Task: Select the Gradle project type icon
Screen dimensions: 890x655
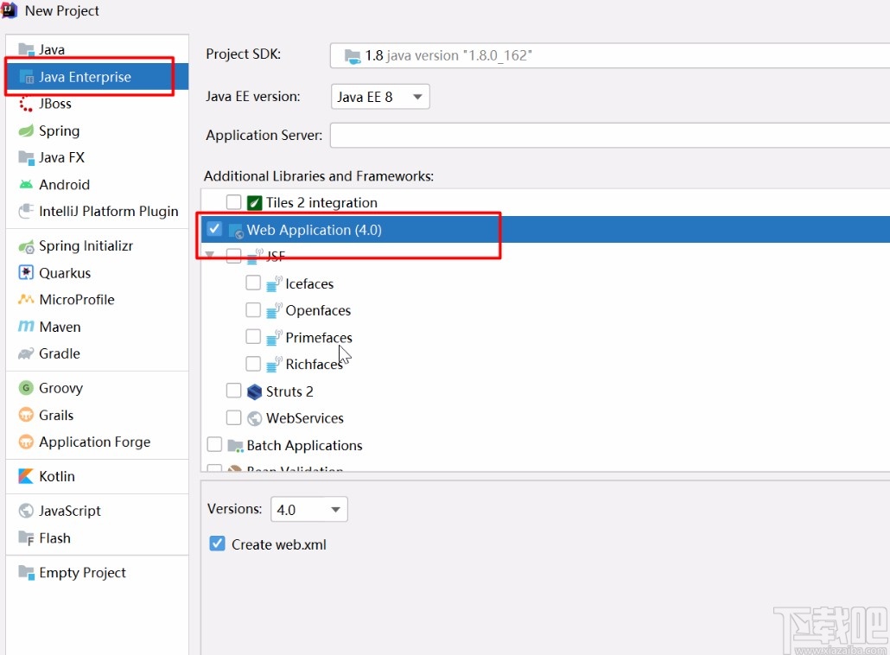Action: [x=23, y=353]
